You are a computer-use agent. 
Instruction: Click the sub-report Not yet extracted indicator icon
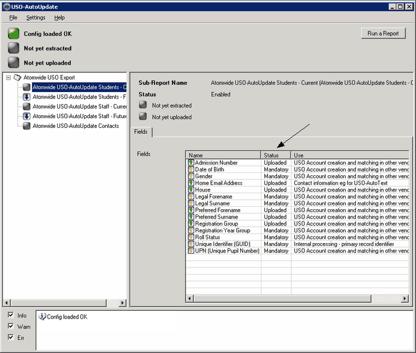(143, 105)
